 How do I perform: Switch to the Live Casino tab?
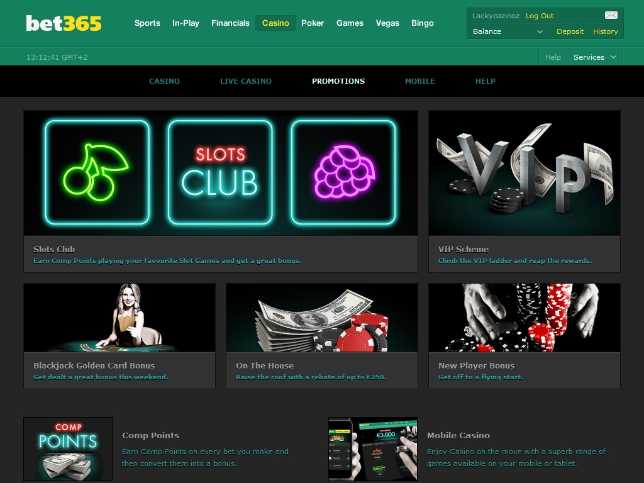(x=246, y=81)
